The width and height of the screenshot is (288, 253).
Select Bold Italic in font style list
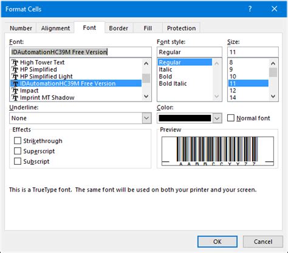[x=173, y=83]
